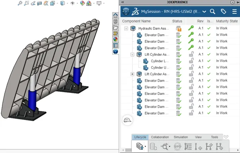The image size is (240, 153).
Task: Collapse the Hydraulic Dam Ass... tree node
Action: [126, 28]
